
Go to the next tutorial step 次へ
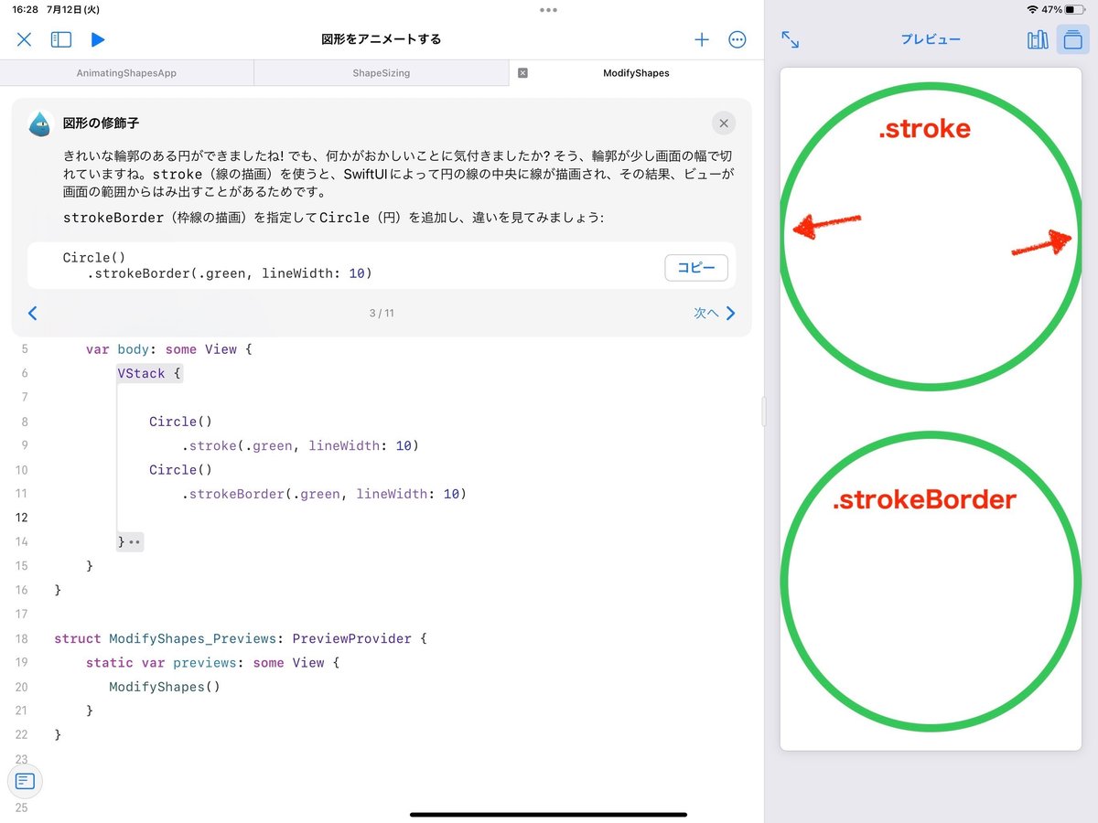pyautogui.click(x=715, y=313)
